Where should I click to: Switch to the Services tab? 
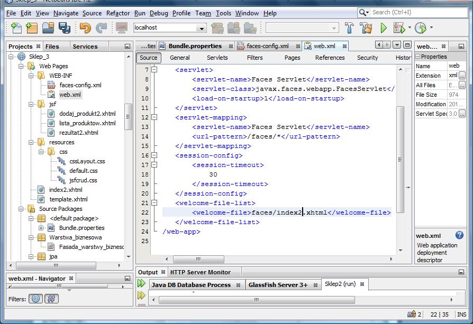coord(85,47)
